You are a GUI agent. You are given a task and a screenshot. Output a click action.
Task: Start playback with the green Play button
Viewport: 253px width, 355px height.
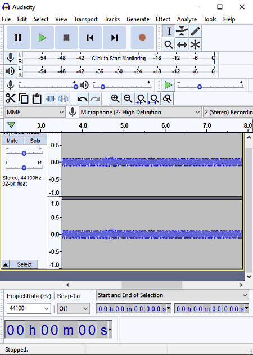click(42, 38)
